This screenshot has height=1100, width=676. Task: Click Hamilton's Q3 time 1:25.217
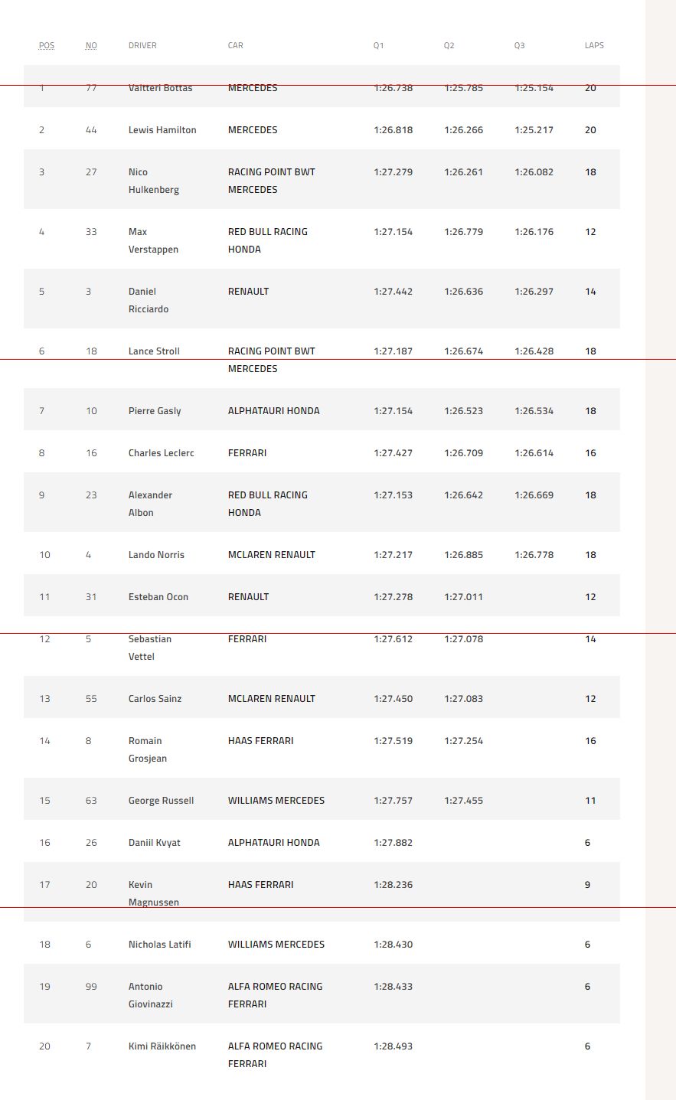pyautogui.click(x=534, y=130)
